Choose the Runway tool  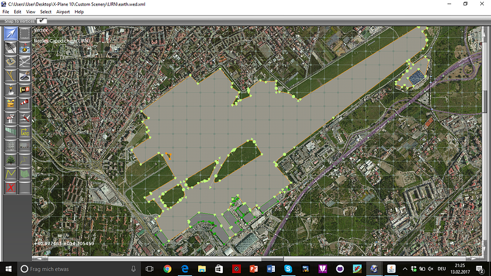click(x=11, y=47)
